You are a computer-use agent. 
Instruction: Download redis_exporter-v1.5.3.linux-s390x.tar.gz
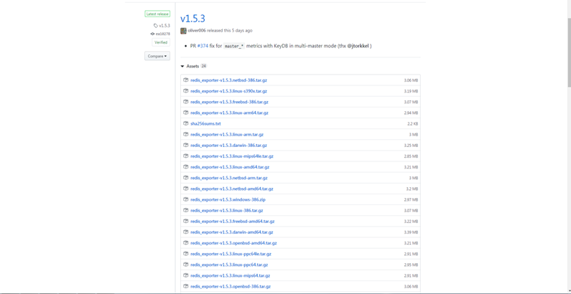228,91
